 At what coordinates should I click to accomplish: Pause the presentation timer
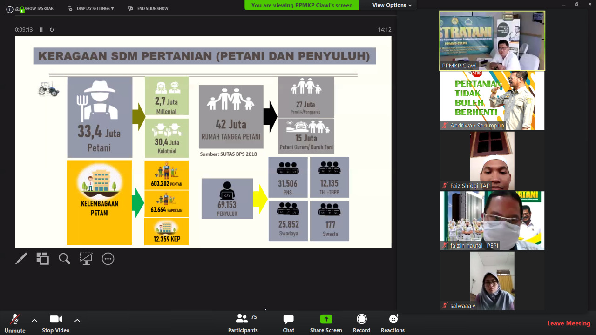coord(41,30)
